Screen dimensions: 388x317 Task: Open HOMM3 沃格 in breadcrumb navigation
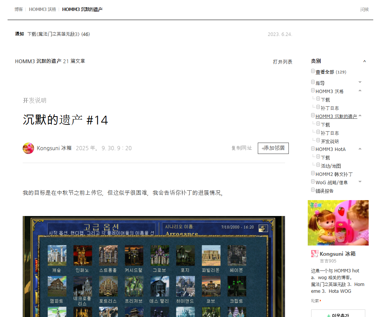pos(42,9)
